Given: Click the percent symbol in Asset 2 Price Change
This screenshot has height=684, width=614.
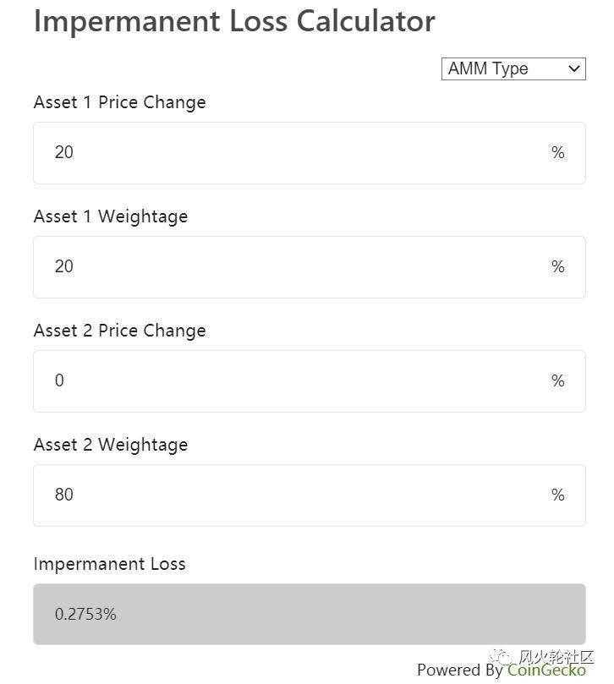Looking at the screenshot, I should 557,381.
